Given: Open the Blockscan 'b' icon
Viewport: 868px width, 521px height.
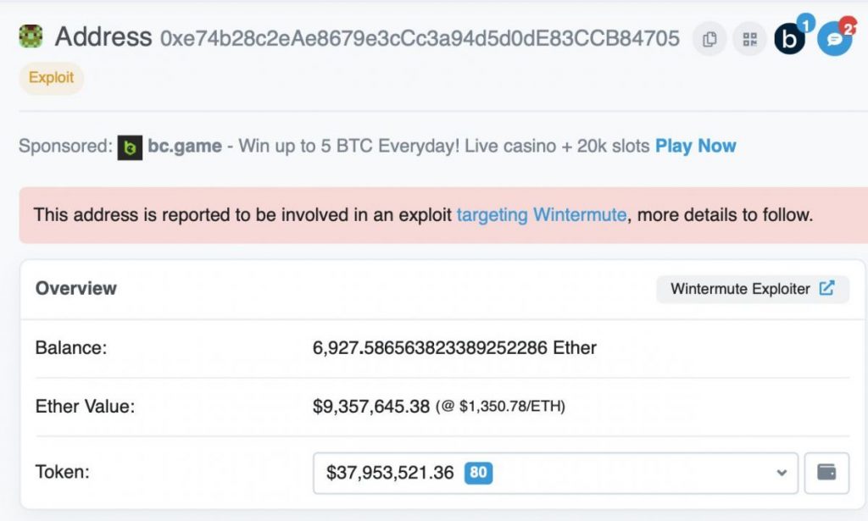Looking at the screenshot, I should (790, 39).
